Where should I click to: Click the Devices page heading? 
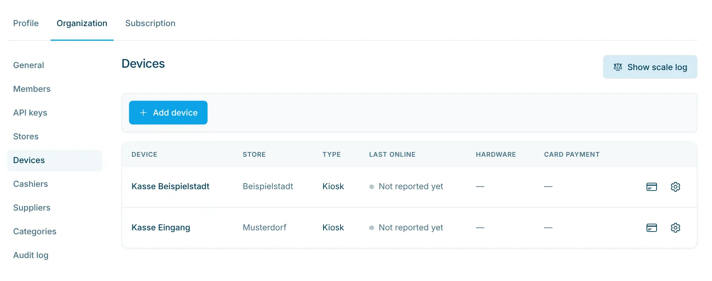tap(143, 64)
